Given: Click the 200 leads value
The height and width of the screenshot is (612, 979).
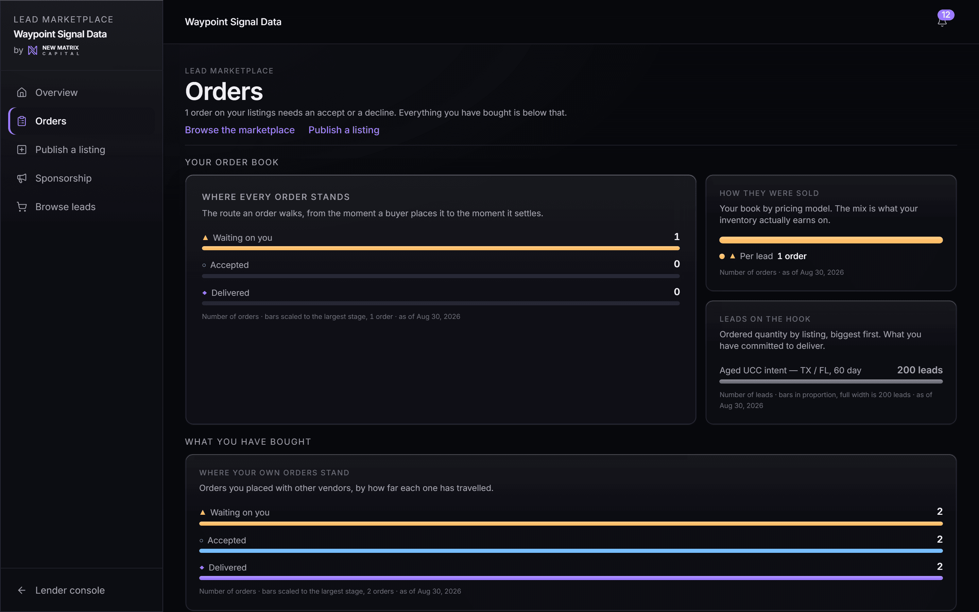Looking at the screenshot, I should tap(920, 370).
